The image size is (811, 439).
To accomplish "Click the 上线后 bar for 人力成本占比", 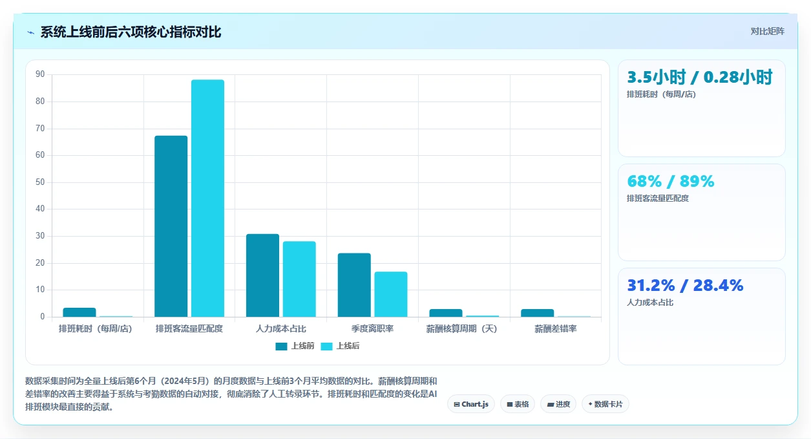I will coord(299,279).
